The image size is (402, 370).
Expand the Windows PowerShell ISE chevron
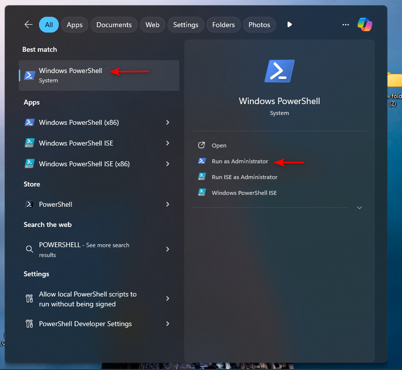167,143
